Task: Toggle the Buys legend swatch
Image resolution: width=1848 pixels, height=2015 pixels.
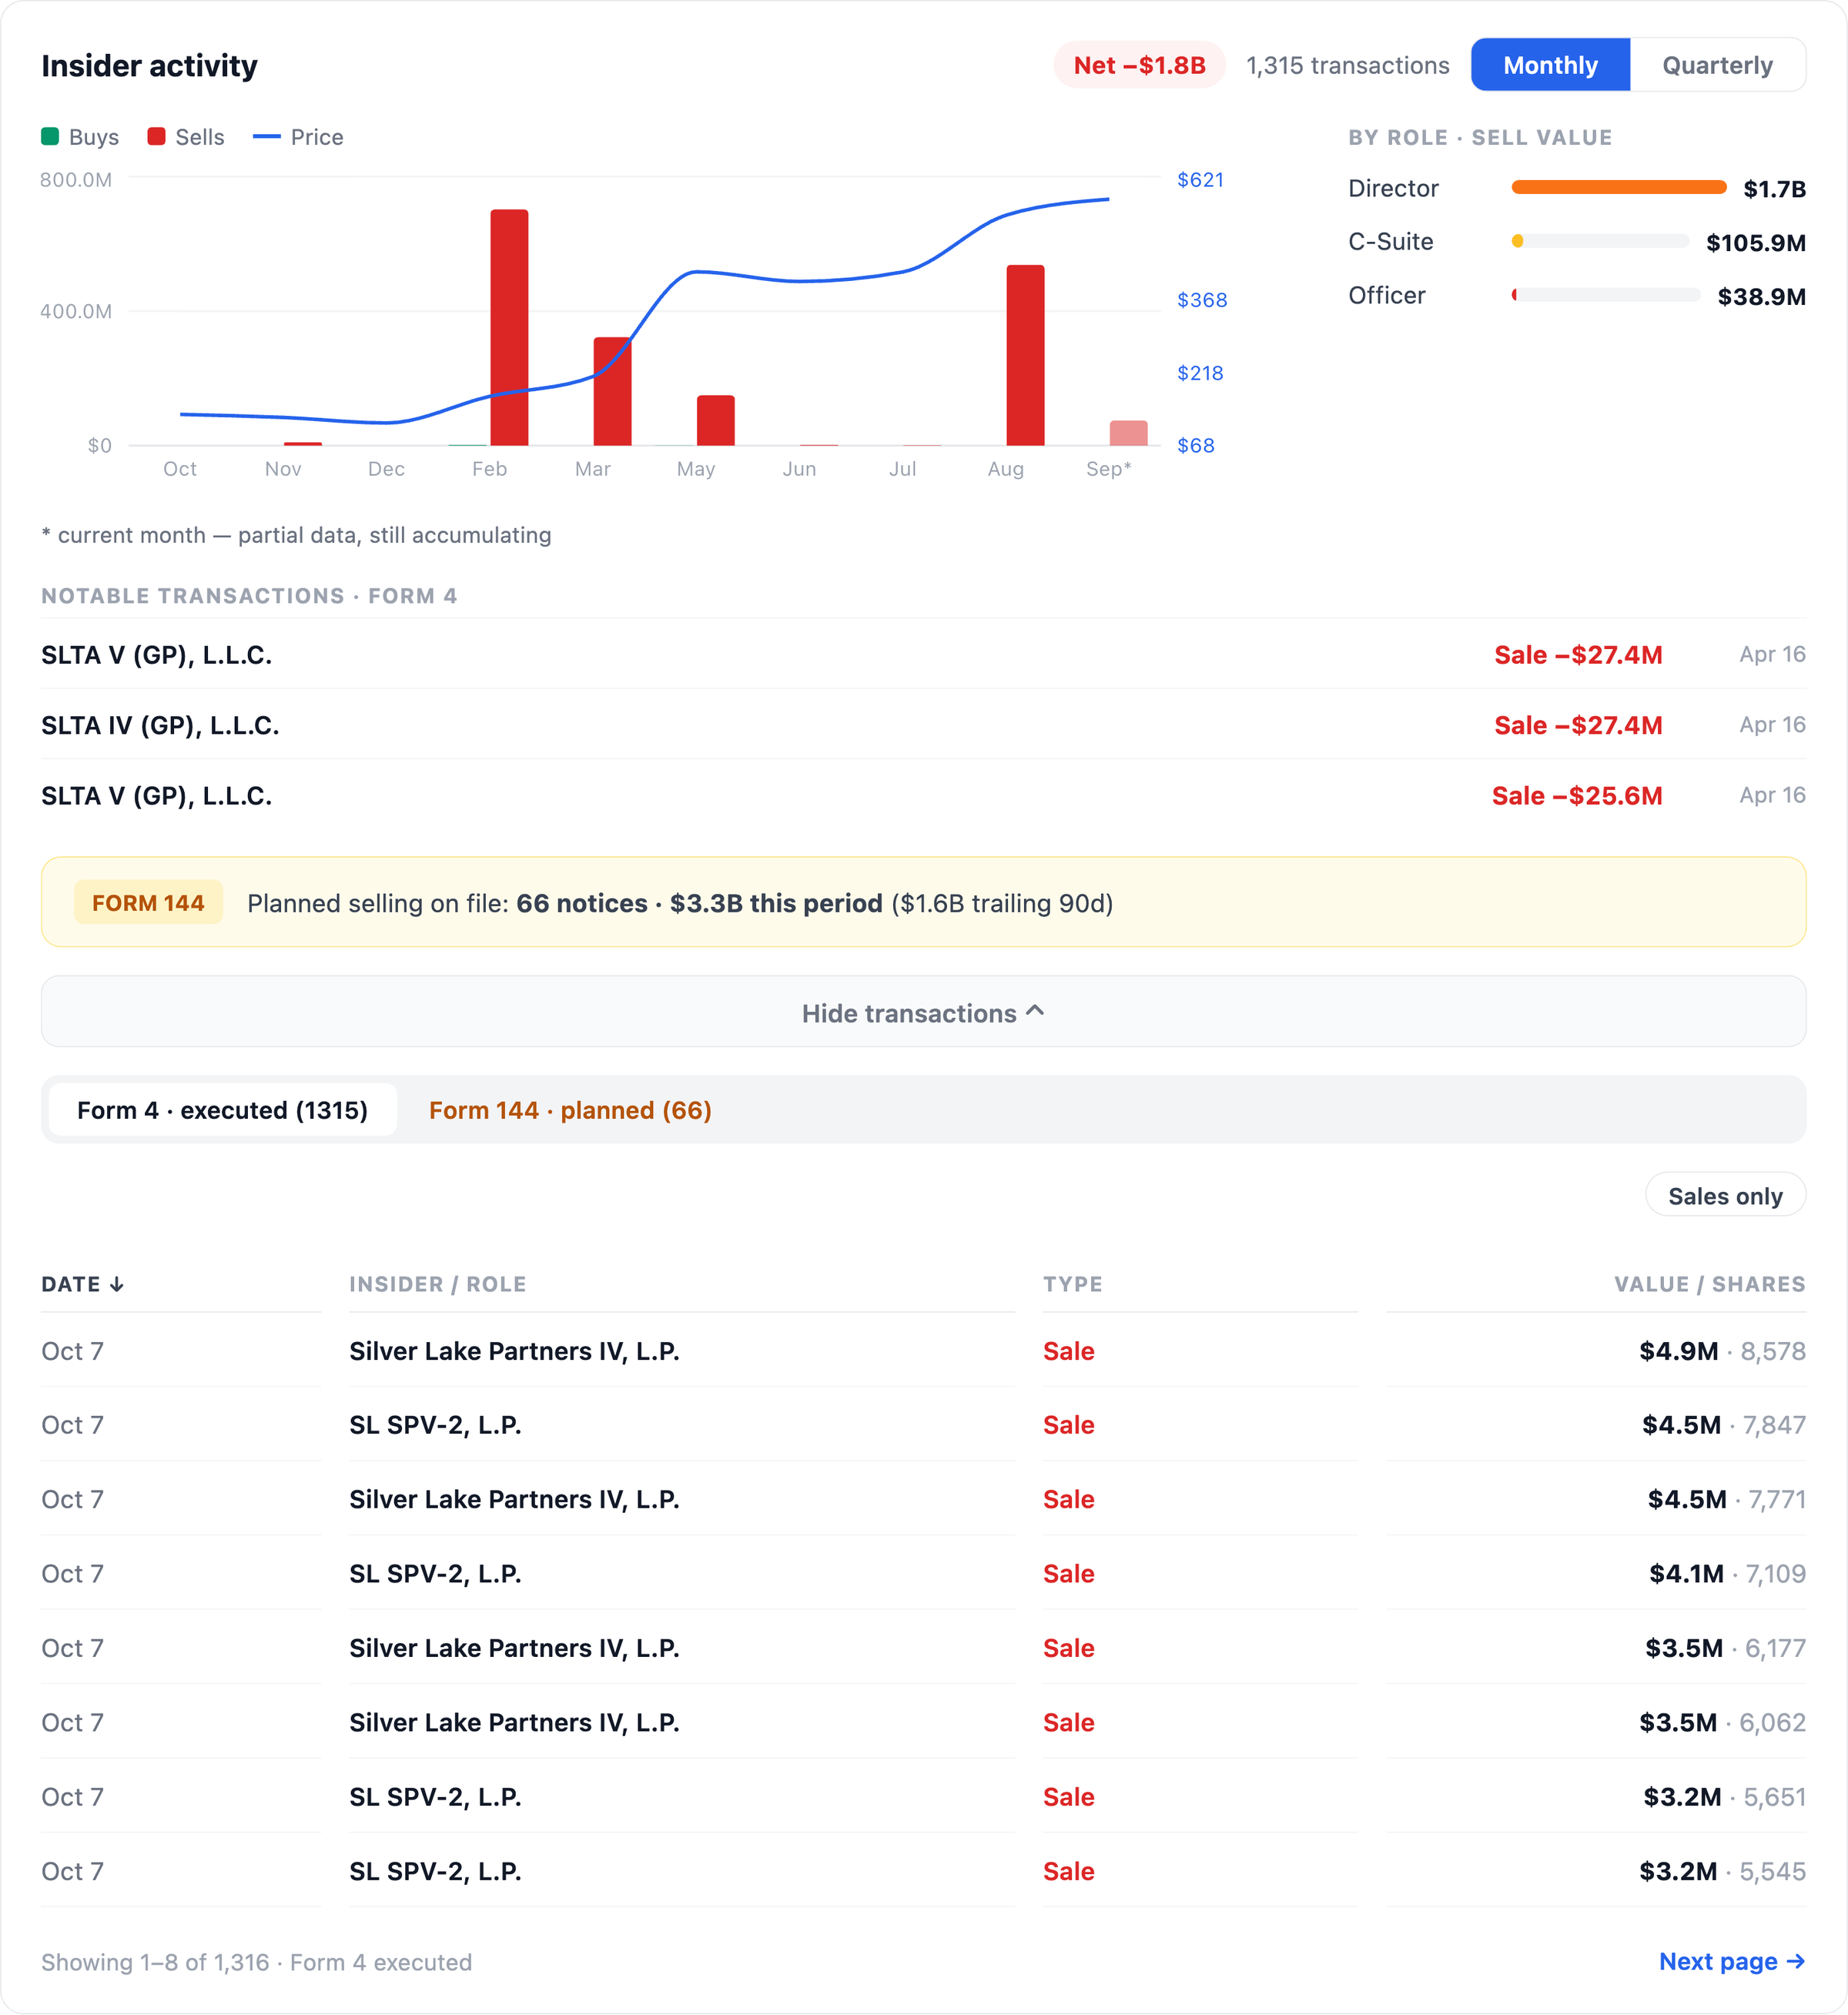Action: pos(50,136)
